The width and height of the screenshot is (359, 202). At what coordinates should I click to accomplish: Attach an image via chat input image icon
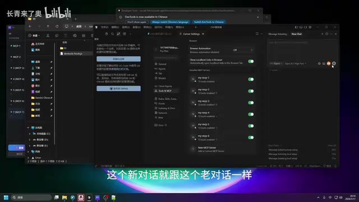324,63
